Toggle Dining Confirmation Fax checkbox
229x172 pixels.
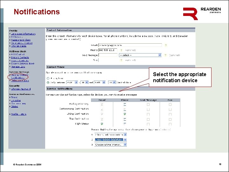click(170, 114)
